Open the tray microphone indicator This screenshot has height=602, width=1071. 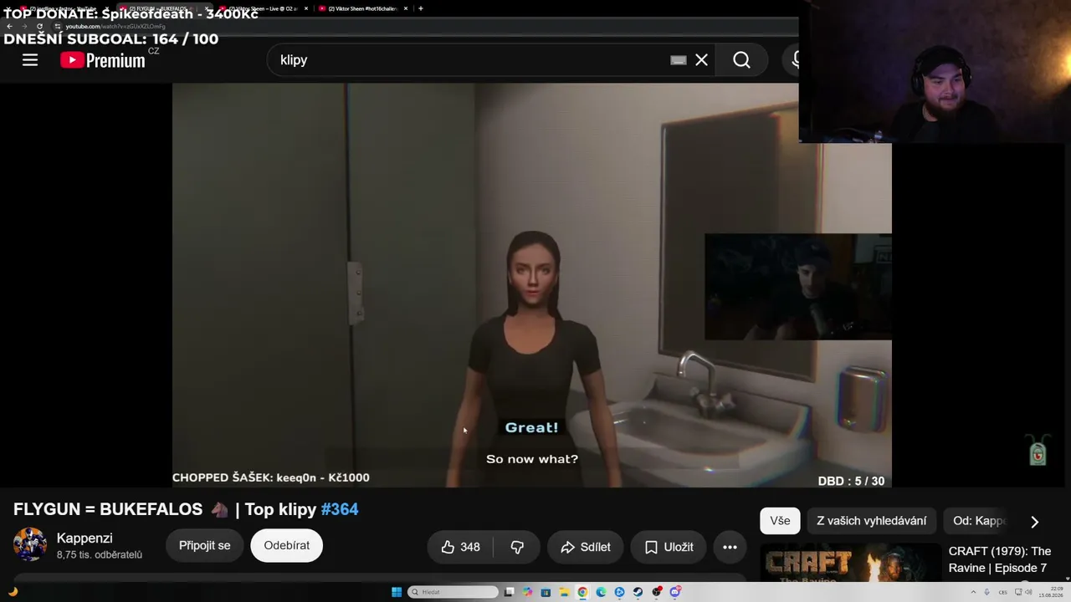pyautogui.click(x=986, y=592)
